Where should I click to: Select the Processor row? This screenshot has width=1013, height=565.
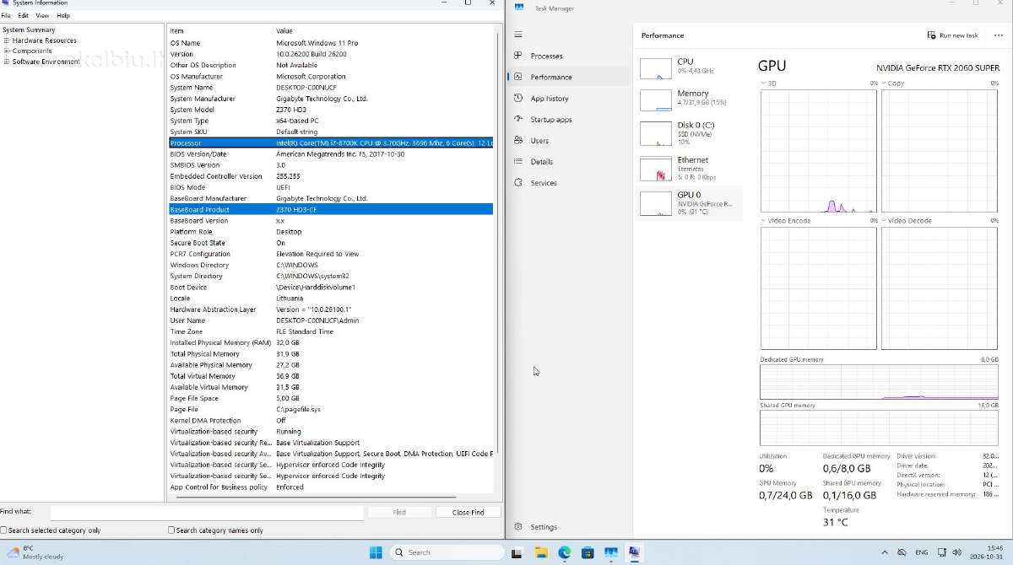pos(330,143)
